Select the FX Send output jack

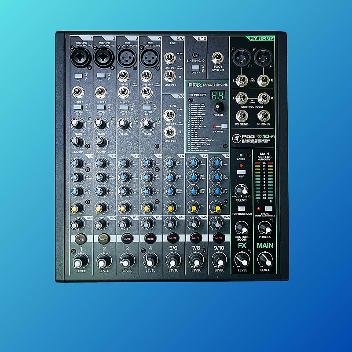tap(242, 116)
